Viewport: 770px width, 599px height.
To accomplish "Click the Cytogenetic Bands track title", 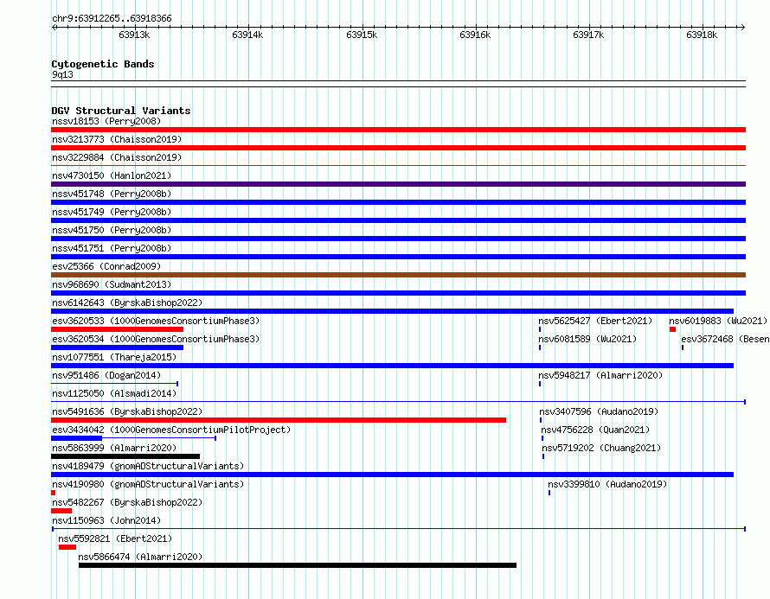I will tap(103, 64).
